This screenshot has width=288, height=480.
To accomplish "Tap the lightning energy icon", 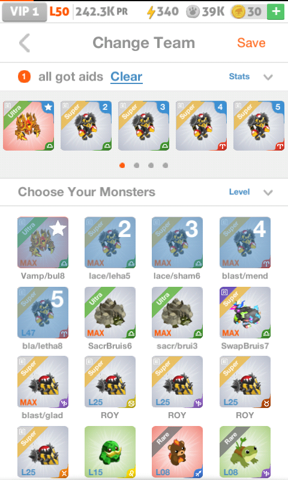I will (151, 12).
